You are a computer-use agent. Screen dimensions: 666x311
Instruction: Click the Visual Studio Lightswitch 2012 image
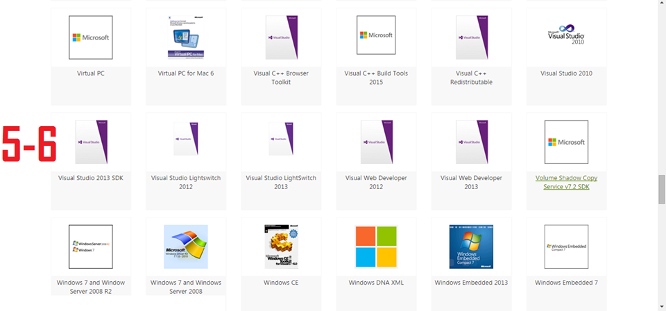click(x=186, y=139)
